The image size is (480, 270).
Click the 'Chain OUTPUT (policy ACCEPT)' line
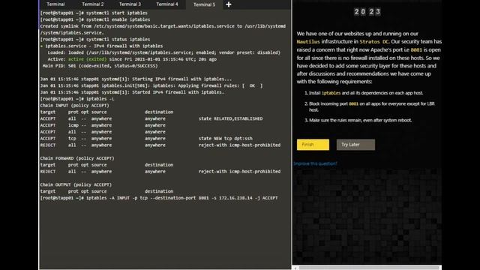(76, 184)
